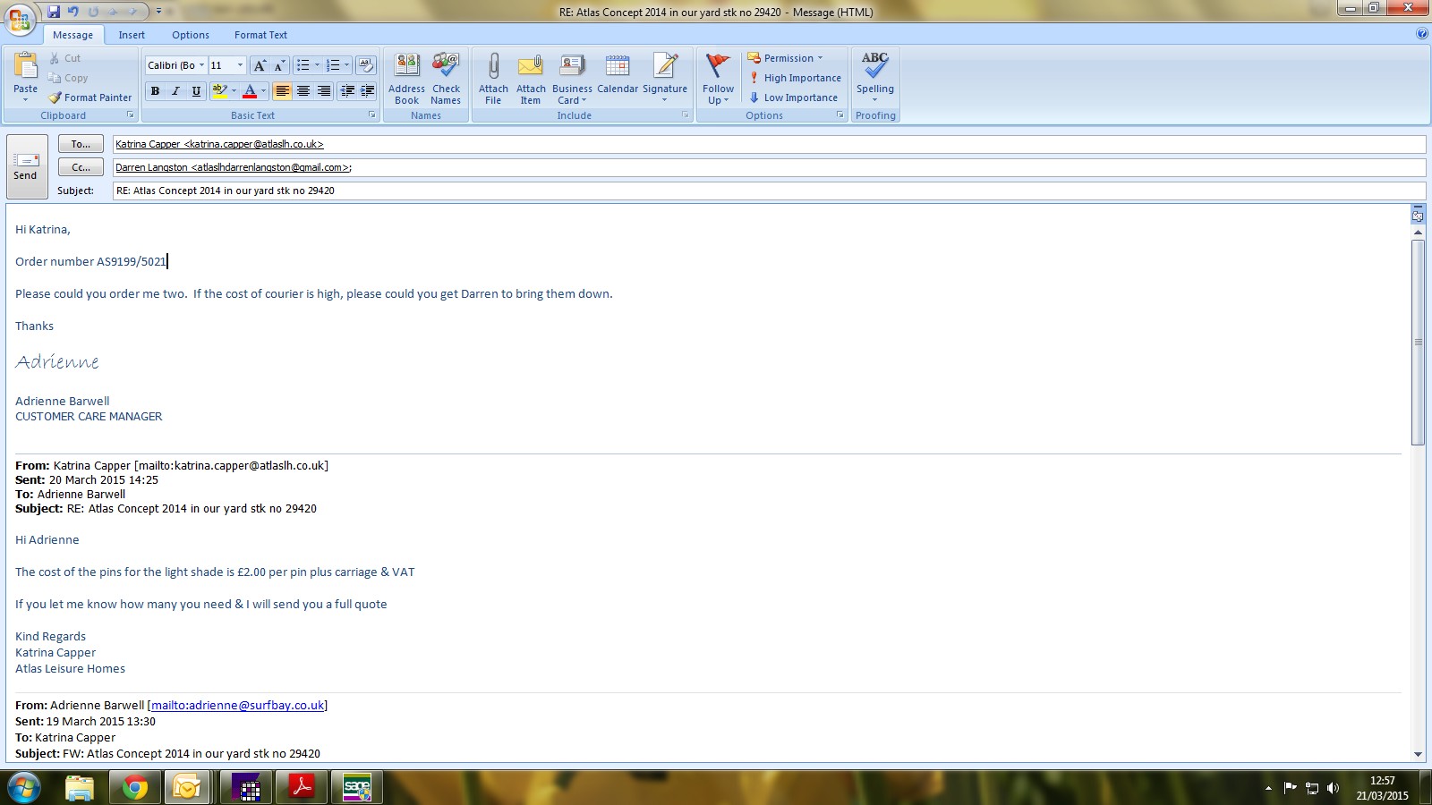Click the volume icon in the system tray
The height and width of the screenshot is (805, 1432).
(x=1333, y=788)
